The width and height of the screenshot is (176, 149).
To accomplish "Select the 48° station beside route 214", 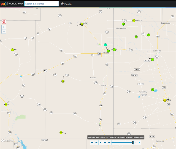I will coord(148,35).
